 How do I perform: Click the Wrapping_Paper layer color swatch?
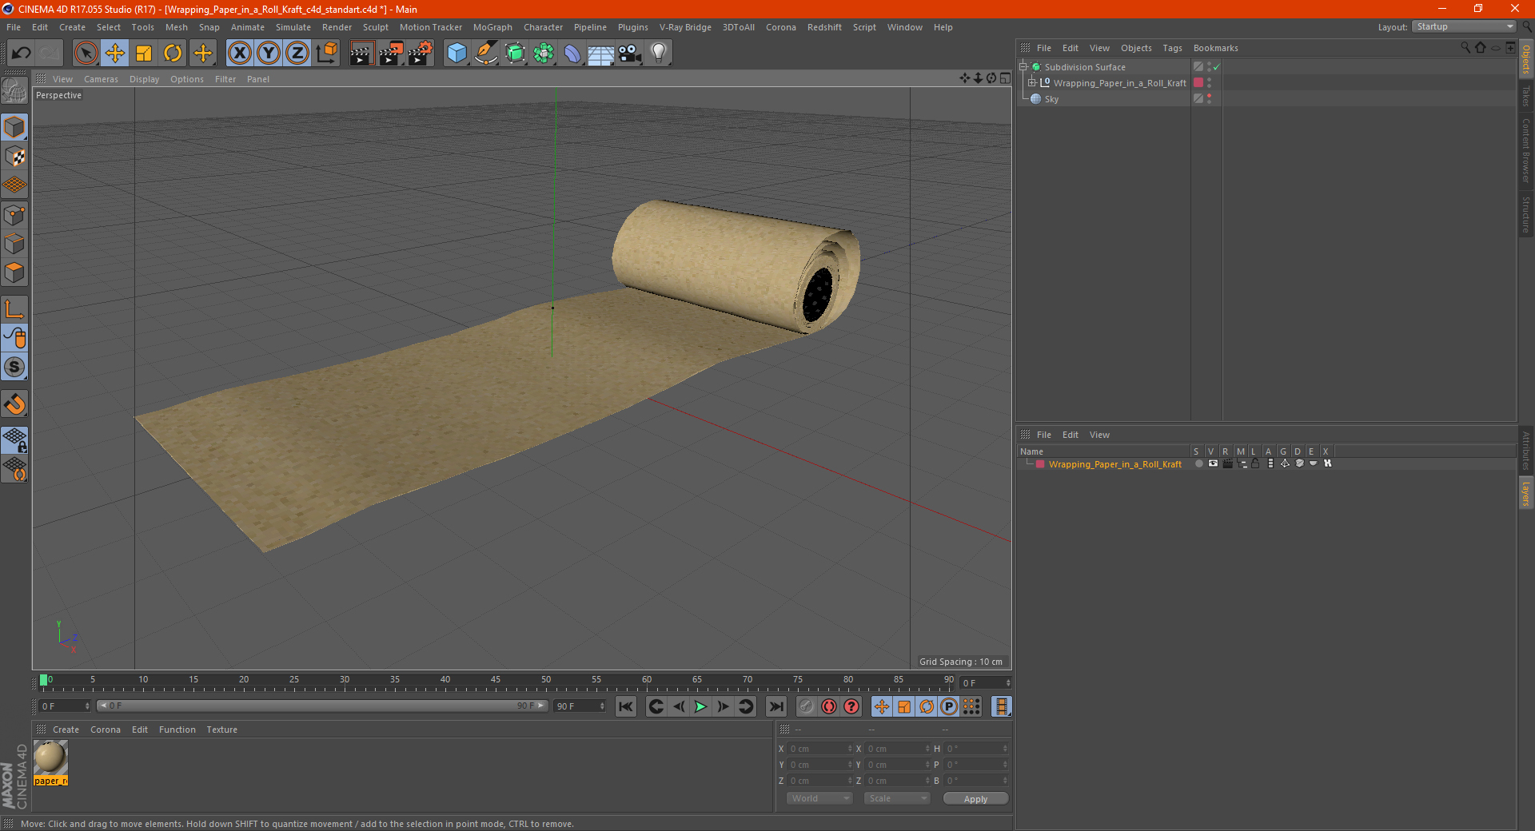(1040, 464)
